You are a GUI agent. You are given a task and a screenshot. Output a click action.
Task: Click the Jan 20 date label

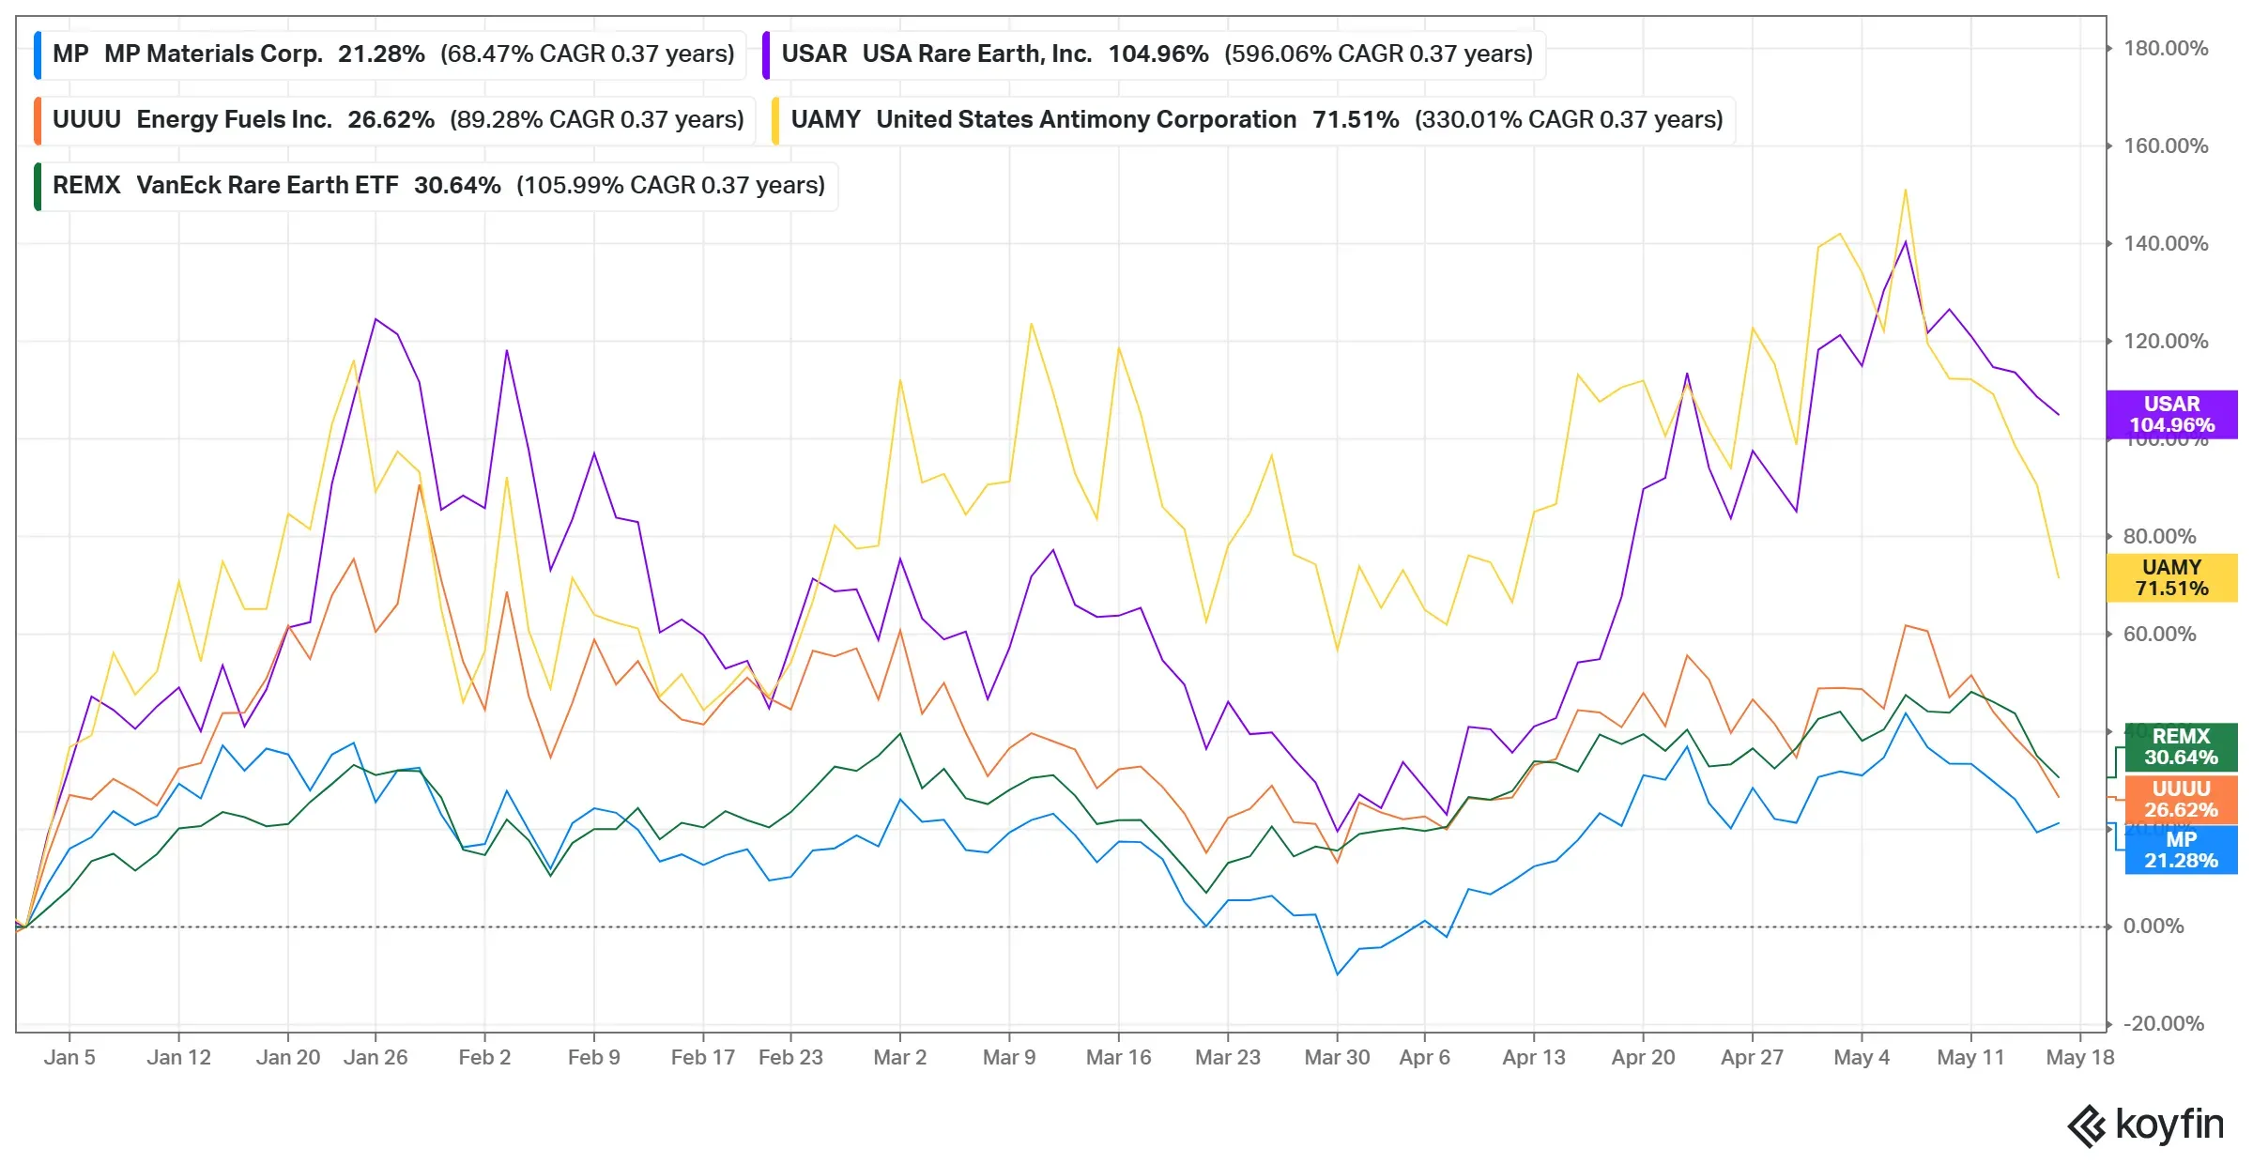(x=288, y=1058)
